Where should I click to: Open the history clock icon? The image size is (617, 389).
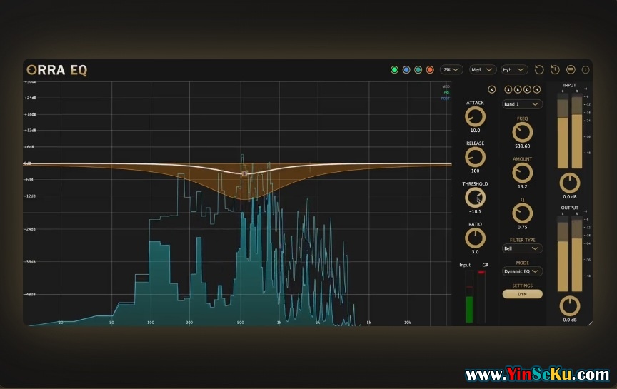[555, 70]
